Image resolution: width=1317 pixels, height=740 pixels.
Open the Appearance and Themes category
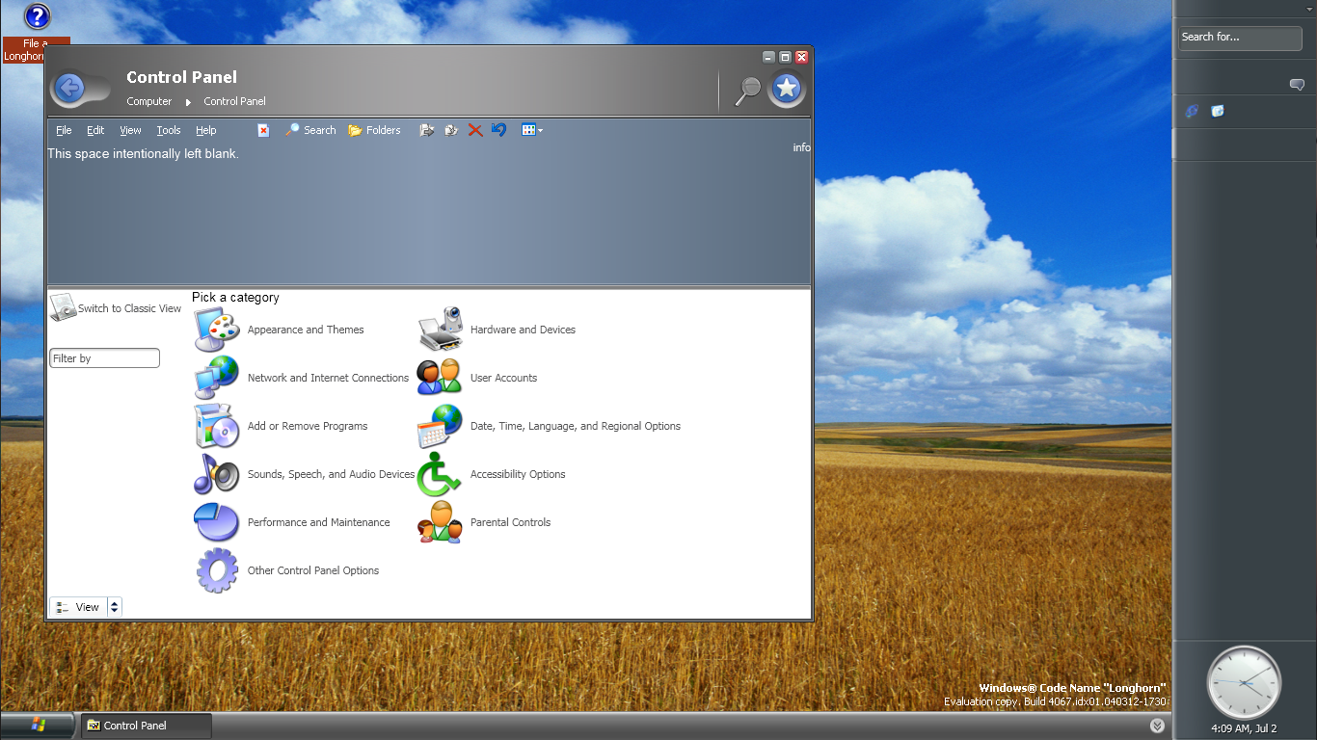pyautogui.click(x=305, y=330)
